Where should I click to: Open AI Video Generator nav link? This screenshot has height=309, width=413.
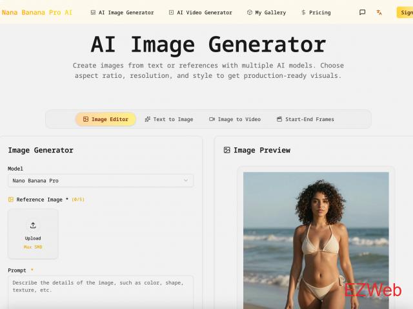pyautogui.click(x=200, y=12)
